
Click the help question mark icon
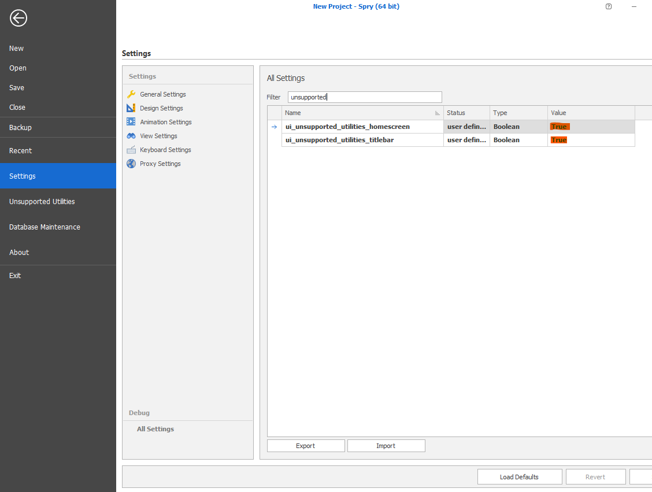(609, 6)
